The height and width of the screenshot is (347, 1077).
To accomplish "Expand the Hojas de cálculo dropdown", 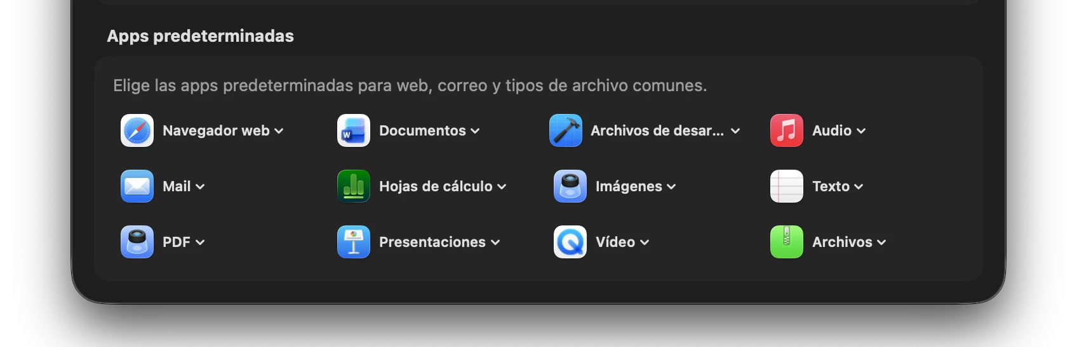I will [x=443, y=186].
